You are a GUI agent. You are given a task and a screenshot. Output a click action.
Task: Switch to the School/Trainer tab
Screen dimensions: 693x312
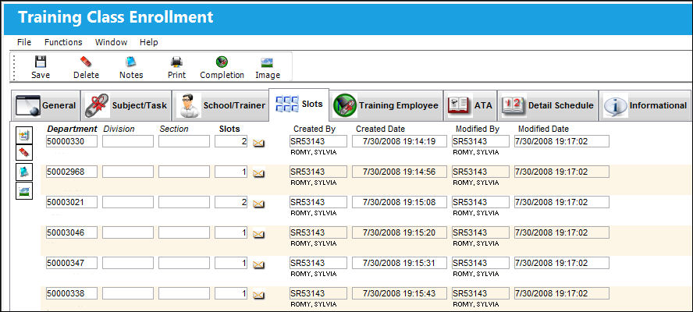(220, 105)
